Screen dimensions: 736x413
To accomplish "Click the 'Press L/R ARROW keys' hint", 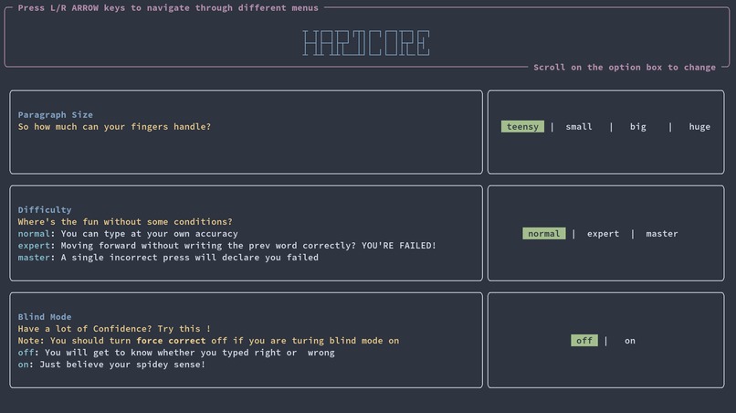I will pos(168,7).
